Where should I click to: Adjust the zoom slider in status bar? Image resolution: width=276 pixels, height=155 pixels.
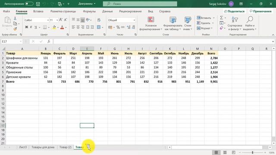[x=252, y=152]
